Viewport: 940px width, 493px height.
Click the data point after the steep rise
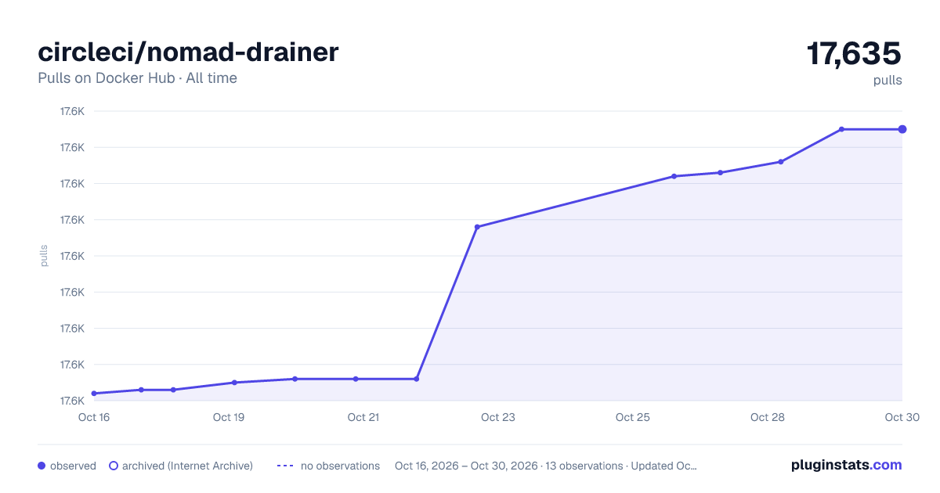477,227
